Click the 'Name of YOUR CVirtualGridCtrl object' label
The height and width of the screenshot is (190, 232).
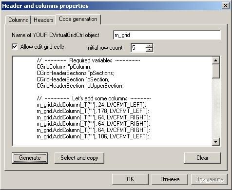point(56,35)
